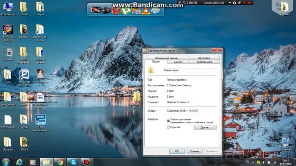Click the Применить button
The width and height of the screenshot is (296, 166).
click(212, 151)
